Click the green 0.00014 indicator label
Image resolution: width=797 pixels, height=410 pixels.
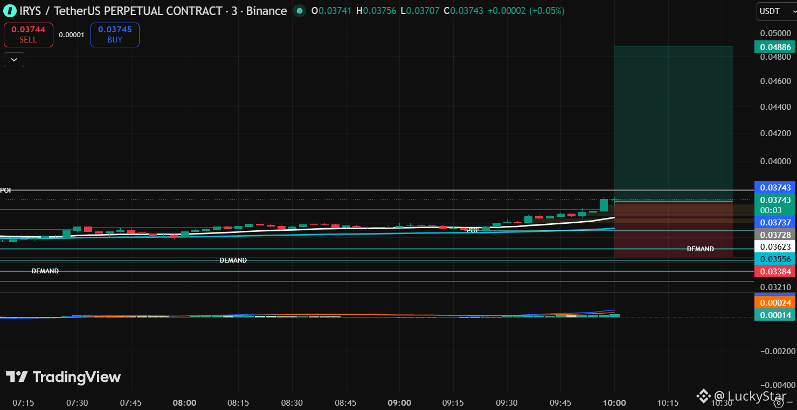coord(775,315)
